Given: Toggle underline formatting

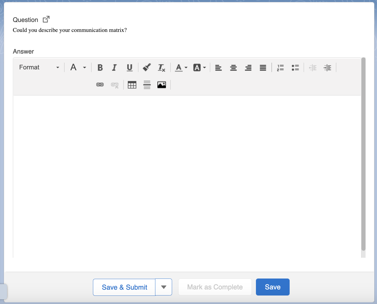Looking at the screenshot, I should [x=129, y=68].
